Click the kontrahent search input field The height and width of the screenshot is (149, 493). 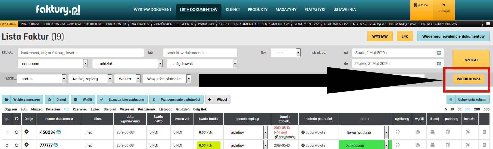[80, 53]
